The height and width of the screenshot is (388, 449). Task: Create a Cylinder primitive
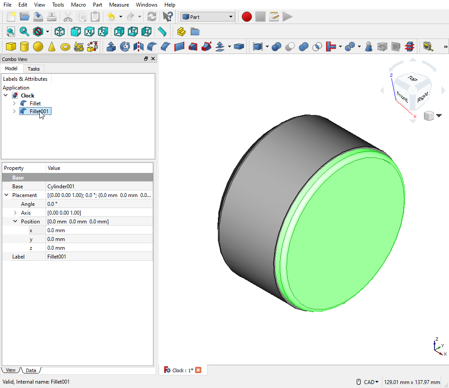coord(25,47)
